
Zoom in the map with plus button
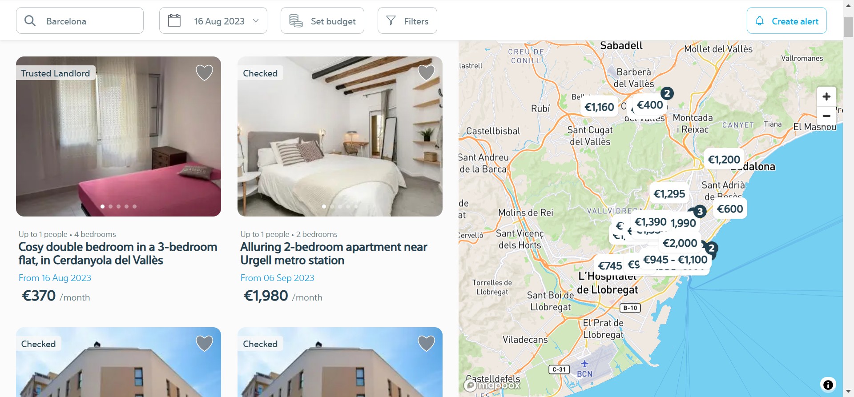[x=826, y=96]
